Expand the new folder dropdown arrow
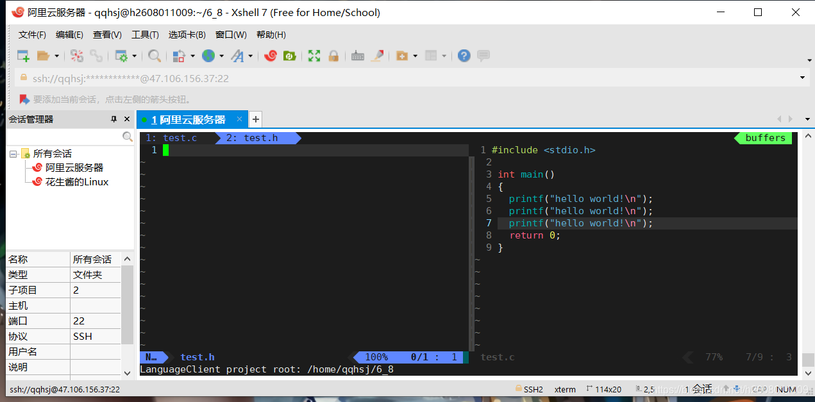The width and height of the screenshot is (815, 402). (416, 56)
